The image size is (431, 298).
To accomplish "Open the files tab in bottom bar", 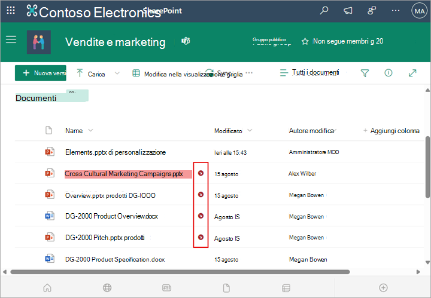I will 226,288.
